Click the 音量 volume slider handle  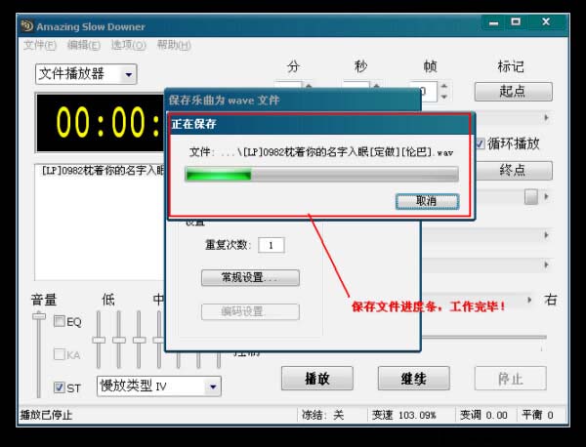[38, 316]
